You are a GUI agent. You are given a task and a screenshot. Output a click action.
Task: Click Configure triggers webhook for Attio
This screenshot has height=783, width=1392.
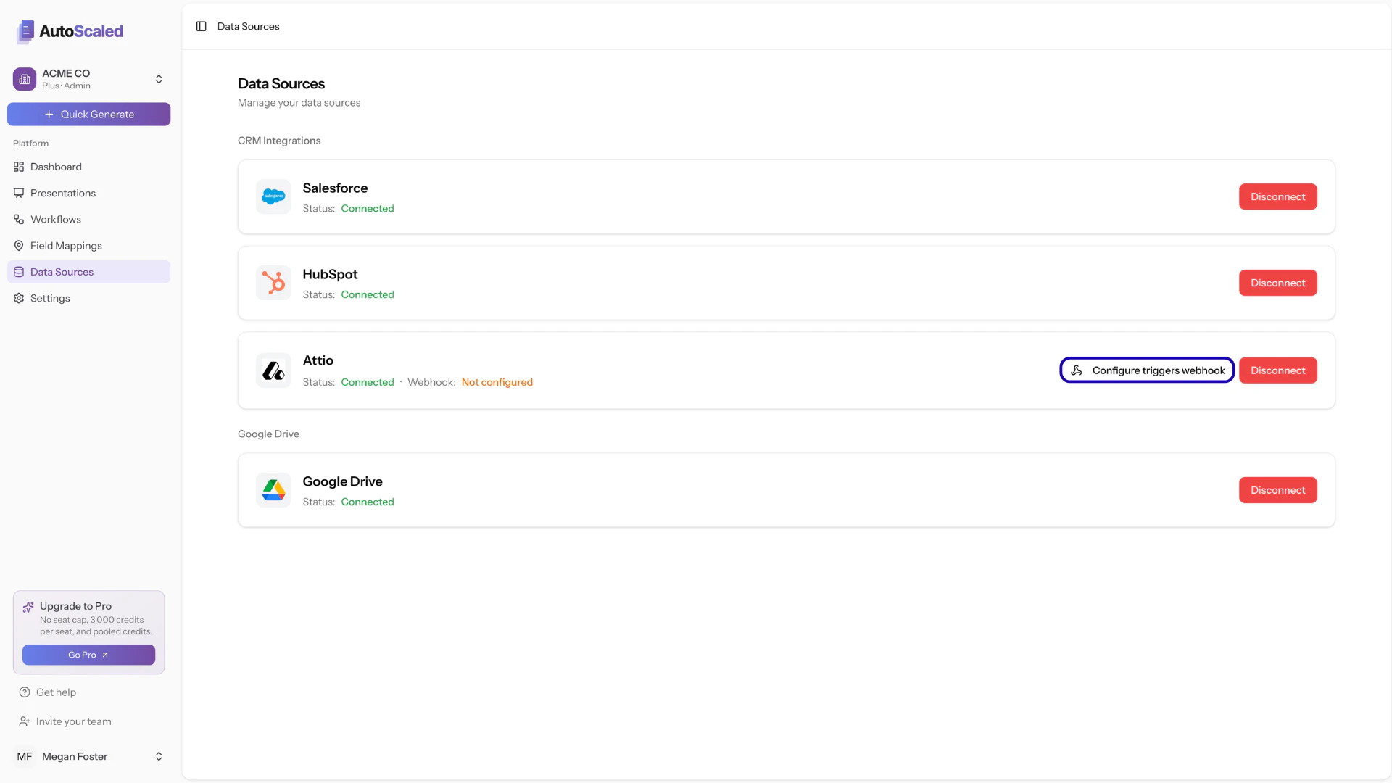[1146, 370]
